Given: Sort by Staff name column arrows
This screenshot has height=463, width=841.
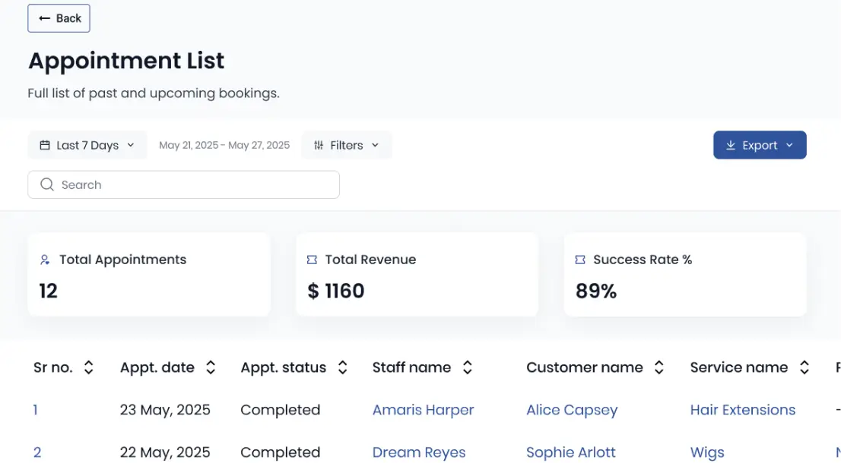Looking at the screenshot, I should pyautogui.click(x=468, y=368).
